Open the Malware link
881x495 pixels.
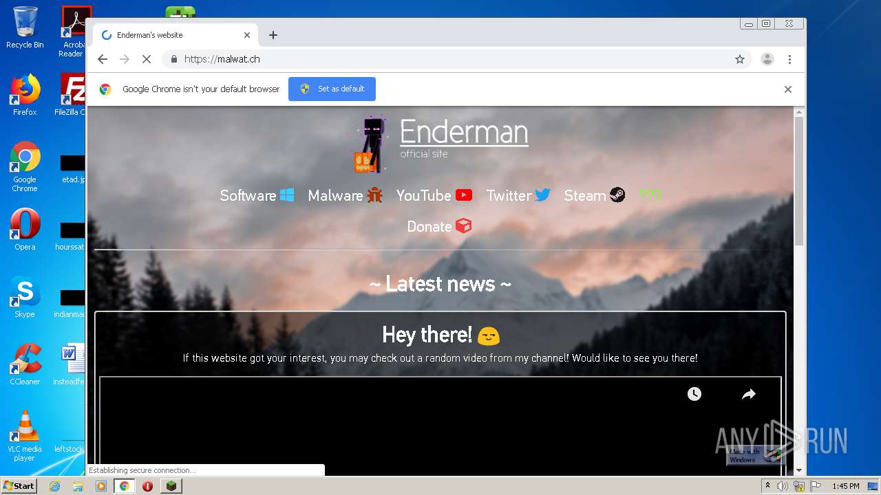pos(345,195)
